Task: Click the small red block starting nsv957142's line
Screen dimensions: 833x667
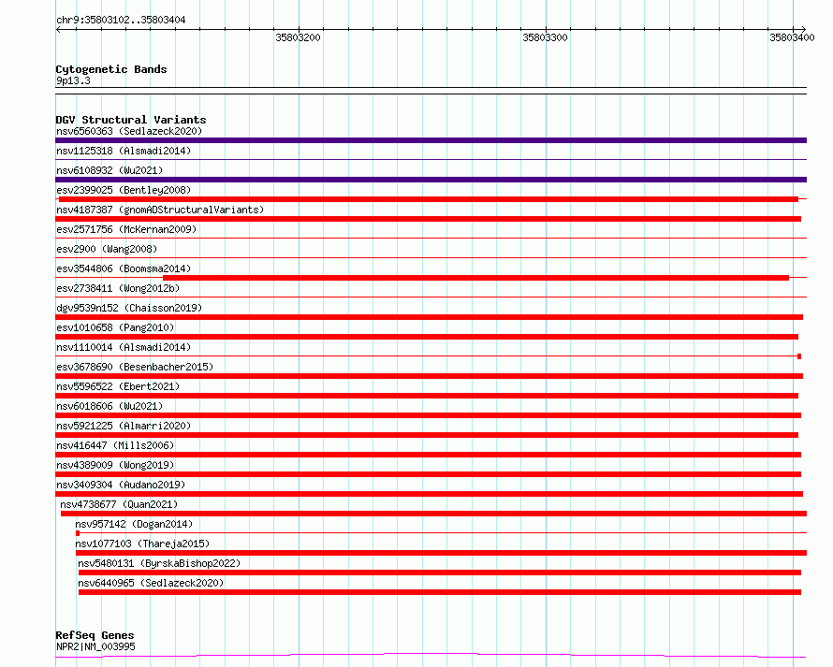Action: [78, 533]
